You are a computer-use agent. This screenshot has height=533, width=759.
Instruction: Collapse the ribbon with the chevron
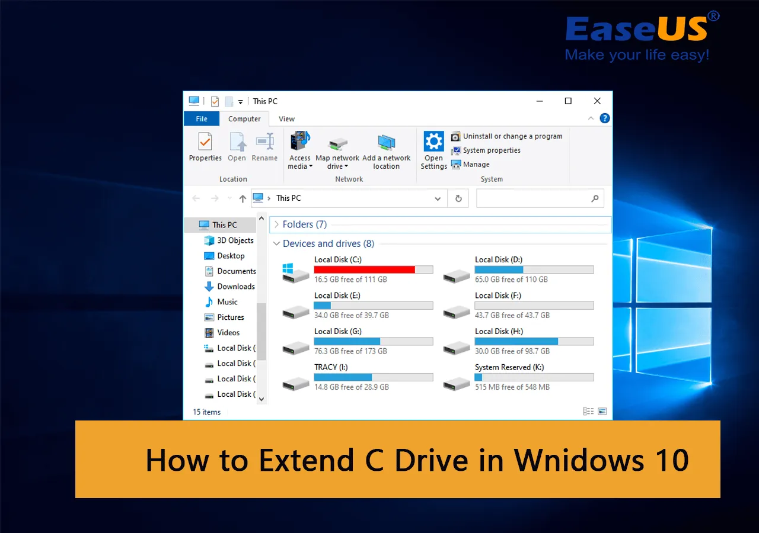(592, 118)
